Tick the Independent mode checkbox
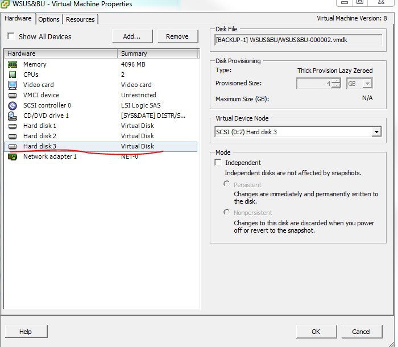 pos(218,162)
